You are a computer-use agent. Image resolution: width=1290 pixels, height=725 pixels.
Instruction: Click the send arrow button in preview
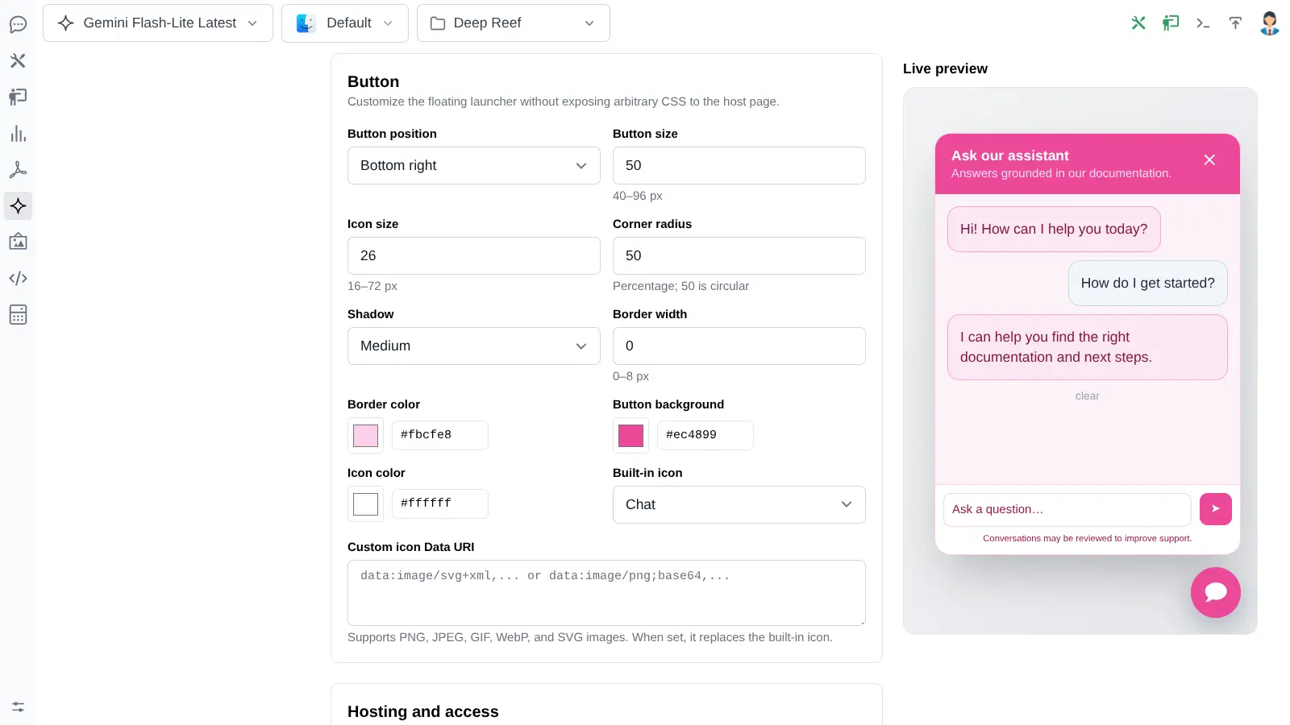1216,509
